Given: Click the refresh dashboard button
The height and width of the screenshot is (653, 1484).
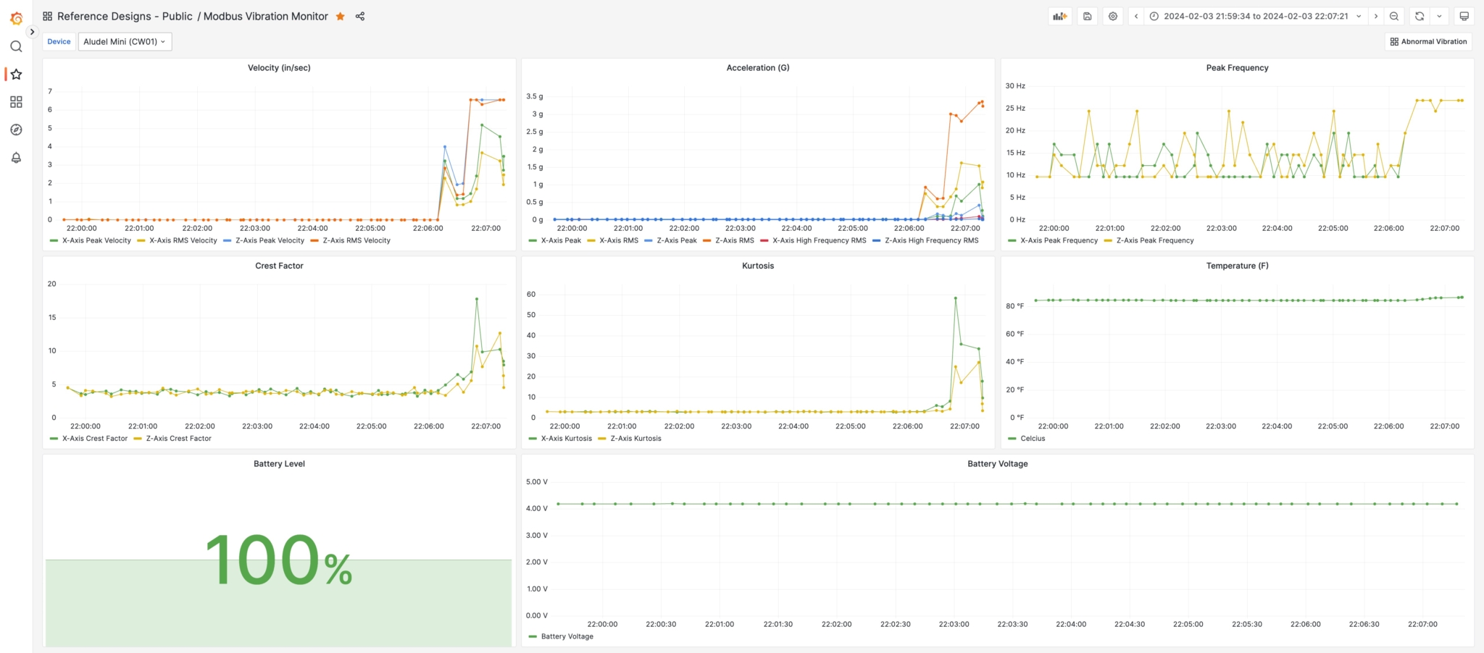Looking at the screenshot, I should click(x=1419, y=16).
